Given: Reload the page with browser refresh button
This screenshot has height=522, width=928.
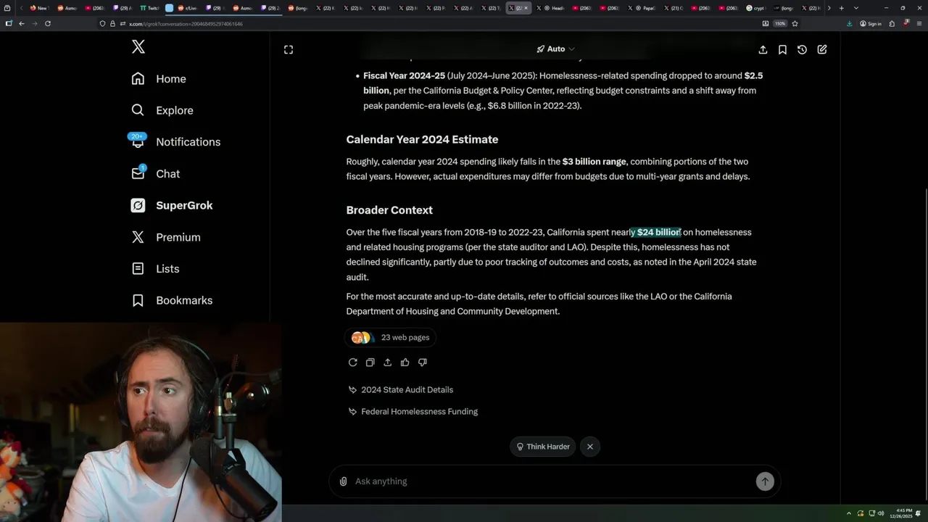Looking at the screenshot, I should point(48,23).
